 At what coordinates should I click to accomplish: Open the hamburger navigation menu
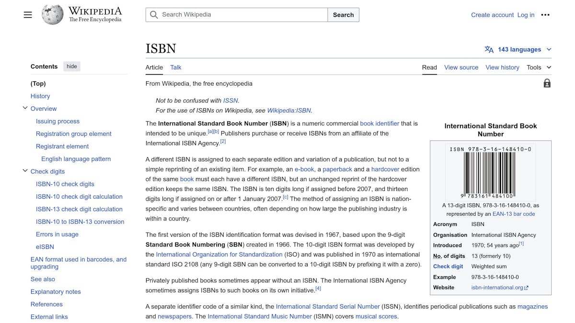coord(27,14)
